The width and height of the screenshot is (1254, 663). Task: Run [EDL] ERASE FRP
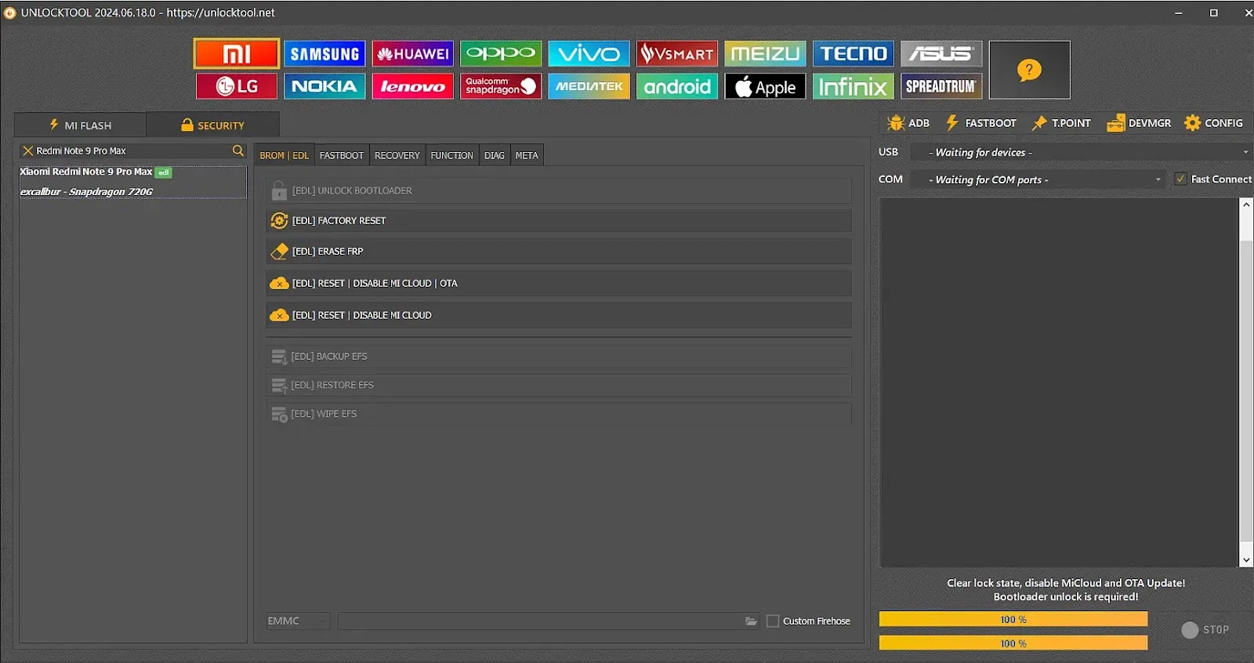[559, 251]
